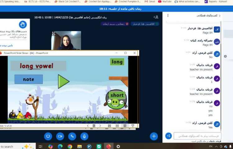
Task: Collapse the public chat panel chevron
Action: pos(220,16)
